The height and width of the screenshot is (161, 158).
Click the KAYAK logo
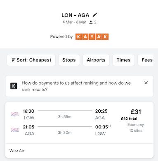[92, 37]
